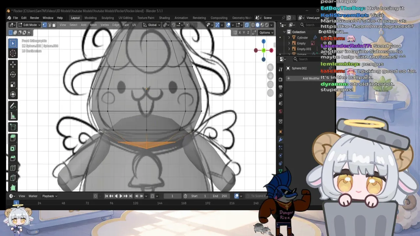Select the Bevel tool
Screen dimensions: 420x236
coord(13,158)
